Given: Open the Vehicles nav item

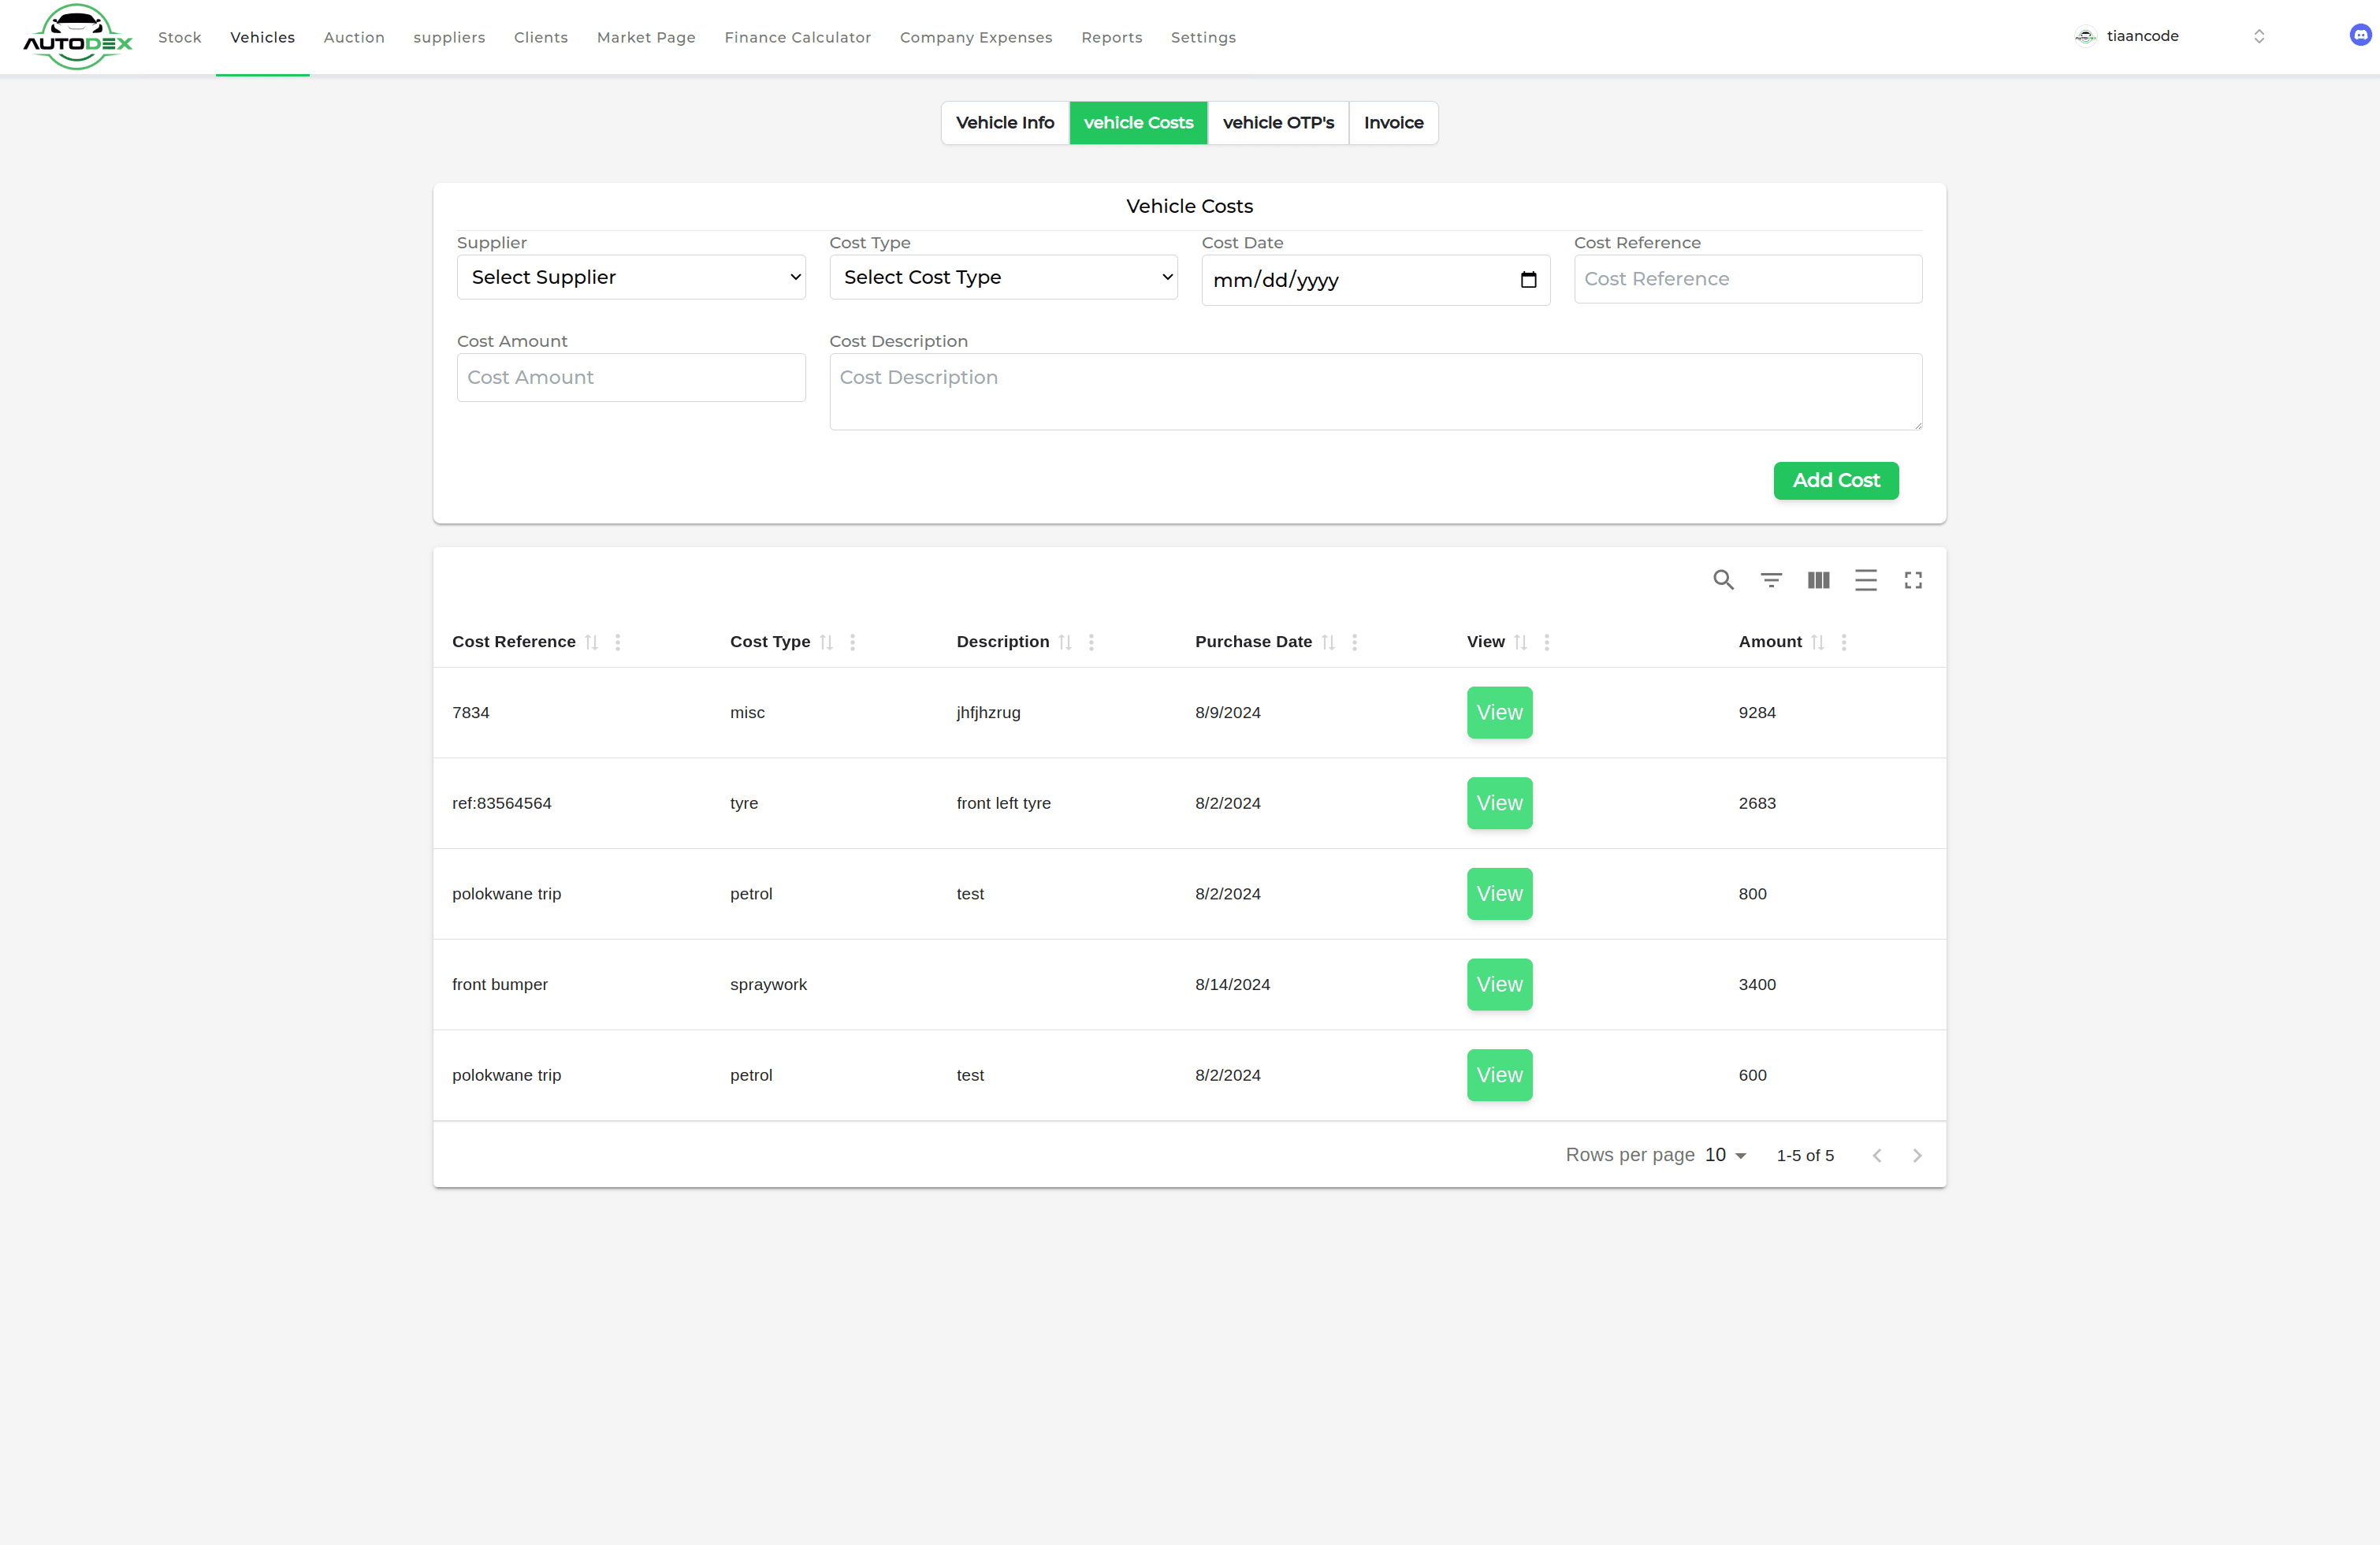Looking at the screenshot, I should [x=262, y=37].
